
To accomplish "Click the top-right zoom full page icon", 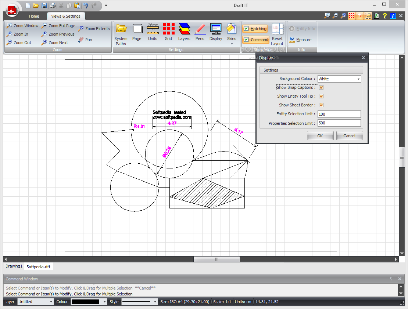I will pos(335,16).
